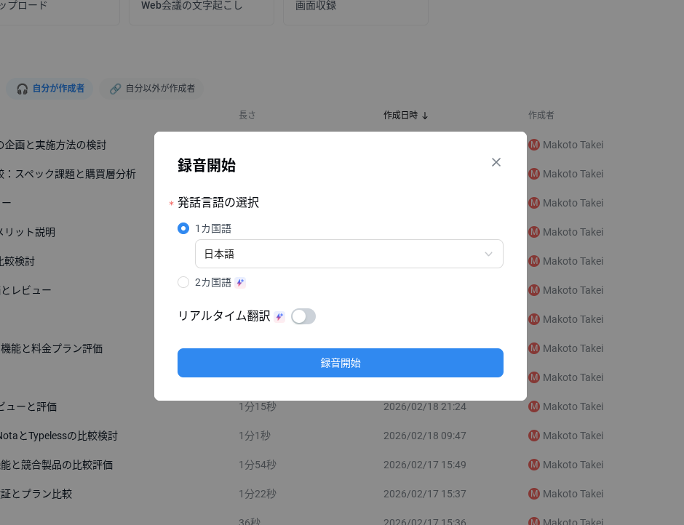The height and width of the screenshot is (525, 684).
Task: Click Makoto Takei avatar in first row
Action: 534,145
